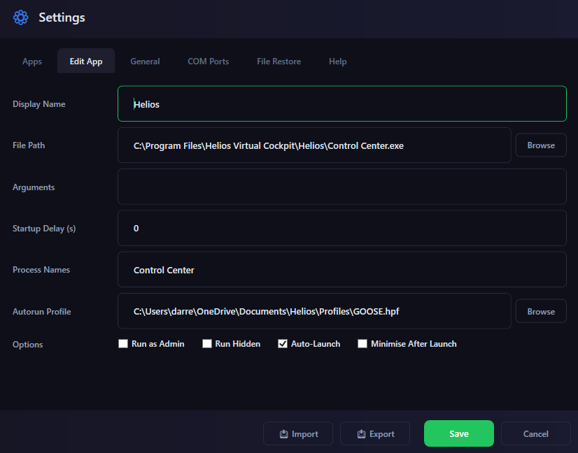578x453 pixels.
Task: Select the Edit App tab
Action: [86, 62]
